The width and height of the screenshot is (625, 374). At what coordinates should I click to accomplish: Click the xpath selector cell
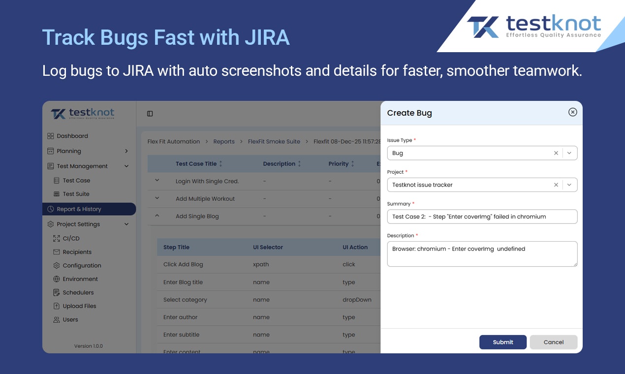[x=261, y=264]
